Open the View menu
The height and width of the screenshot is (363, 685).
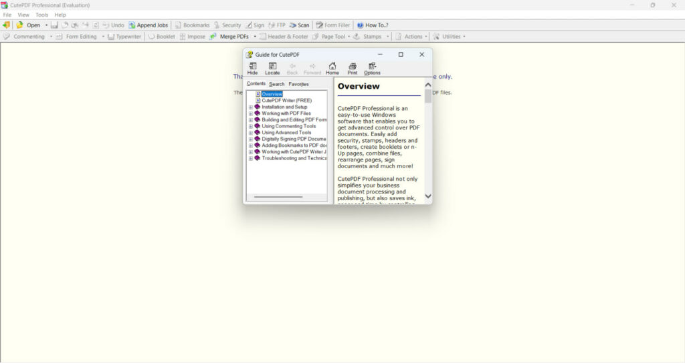click(23, 15)
